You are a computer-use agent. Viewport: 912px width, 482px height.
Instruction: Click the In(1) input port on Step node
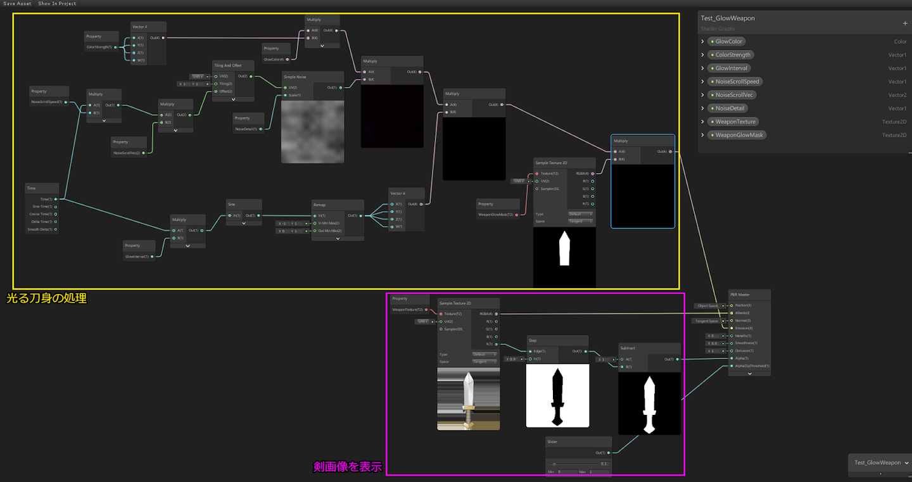pos(531,359)
